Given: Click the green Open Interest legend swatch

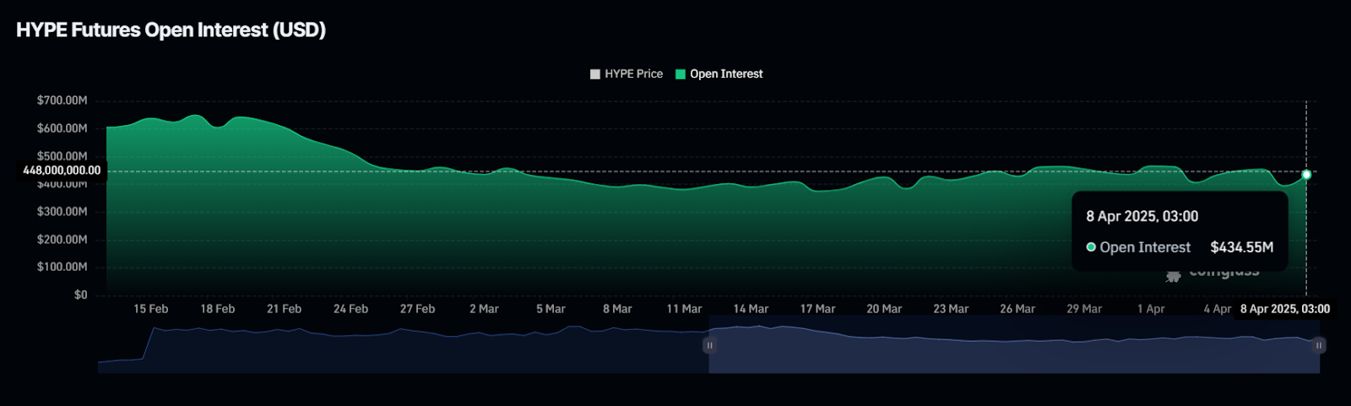Looking at the screenshot, I should click(681, 74).
